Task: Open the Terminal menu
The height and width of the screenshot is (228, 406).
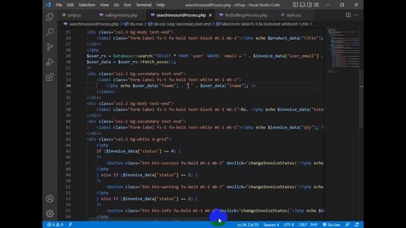Action: pyautogui.click(x=144, y=5)
